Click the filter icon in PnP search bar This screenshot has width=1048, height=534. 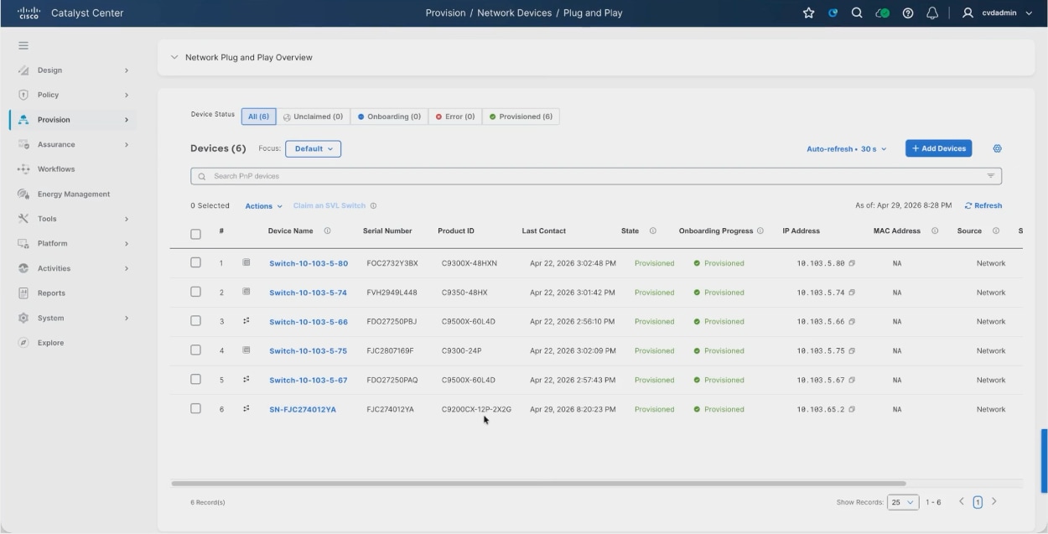pyautogui.click(x=991, y=176)
